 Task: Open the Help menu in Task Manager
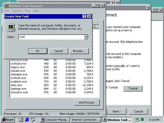tap(36, 11)
